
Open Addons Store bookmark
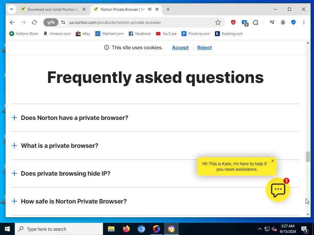coord(24,34)
